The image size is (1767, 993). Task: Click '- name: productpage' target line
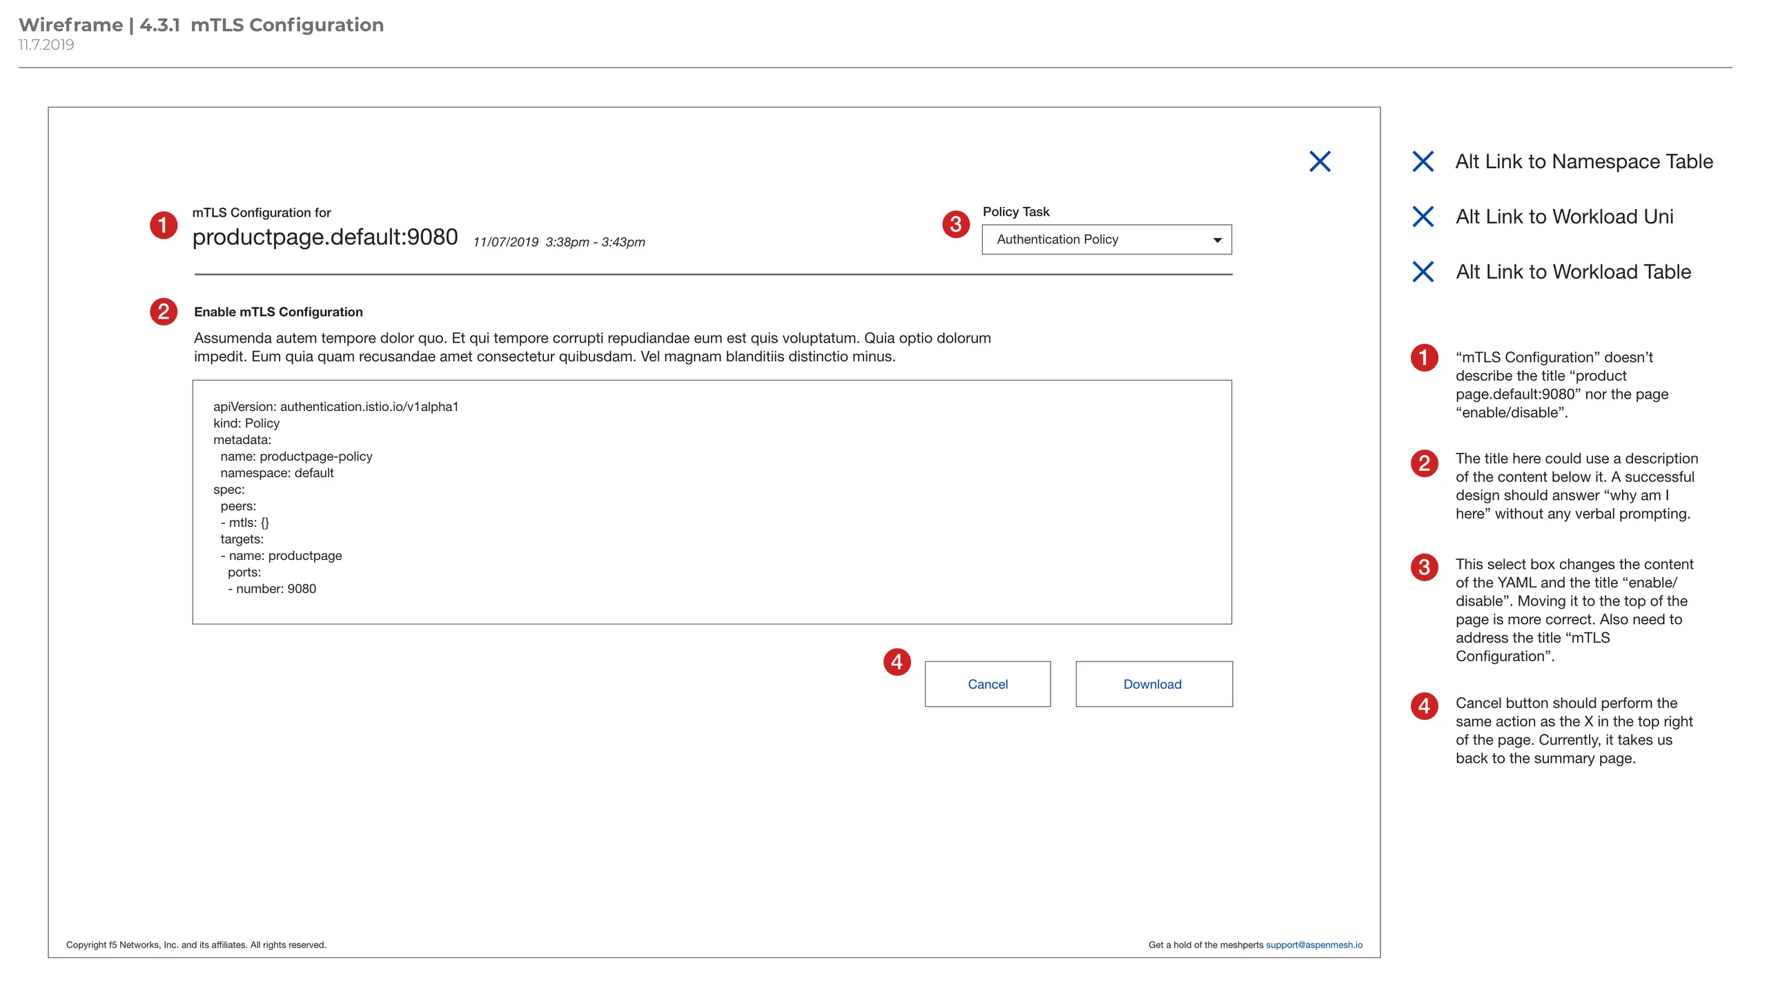[281, 556]
